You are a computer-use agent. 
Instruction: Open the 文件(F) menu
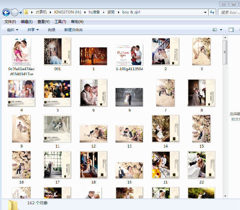pos(10,22)
